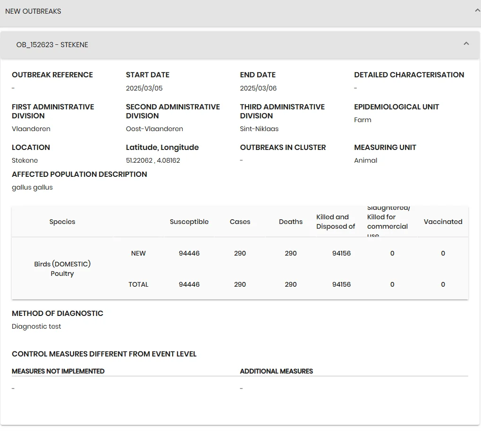Click the Diagnostic test value
The image size is (481, 431).
click(36, 326)
